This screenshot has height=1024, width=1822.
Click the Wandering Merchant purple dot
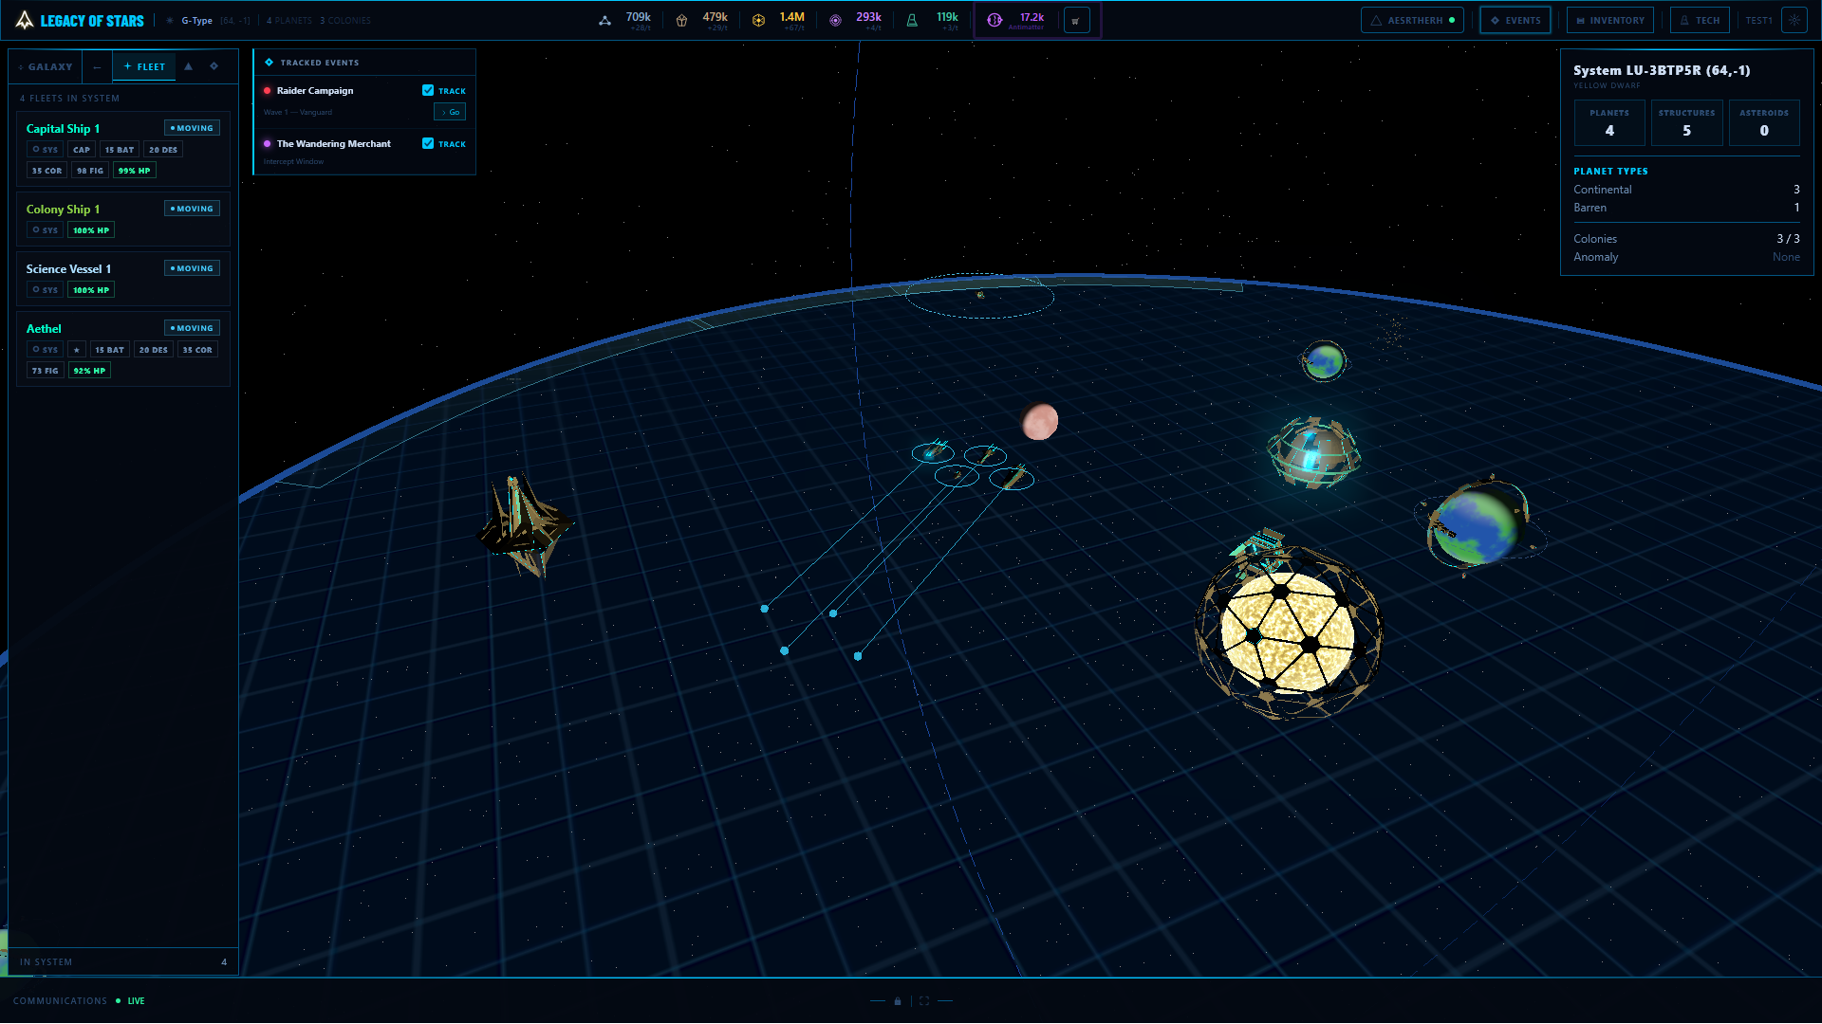(268, 144)
